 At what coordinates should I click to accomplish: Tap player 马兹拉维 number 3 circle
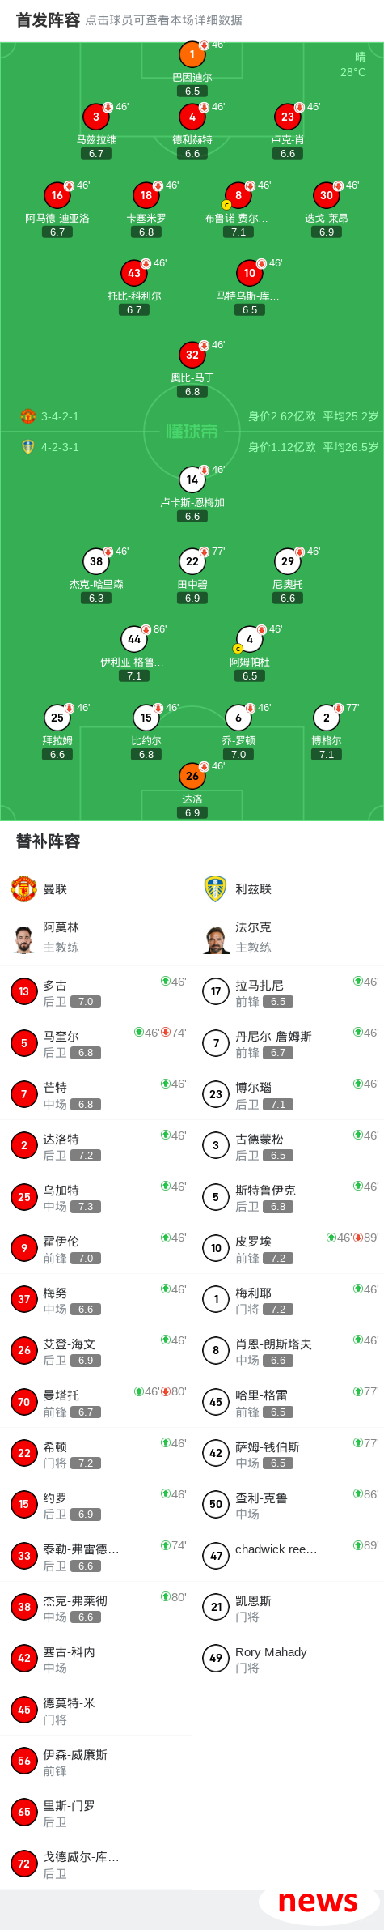click(x=96, y=117)
